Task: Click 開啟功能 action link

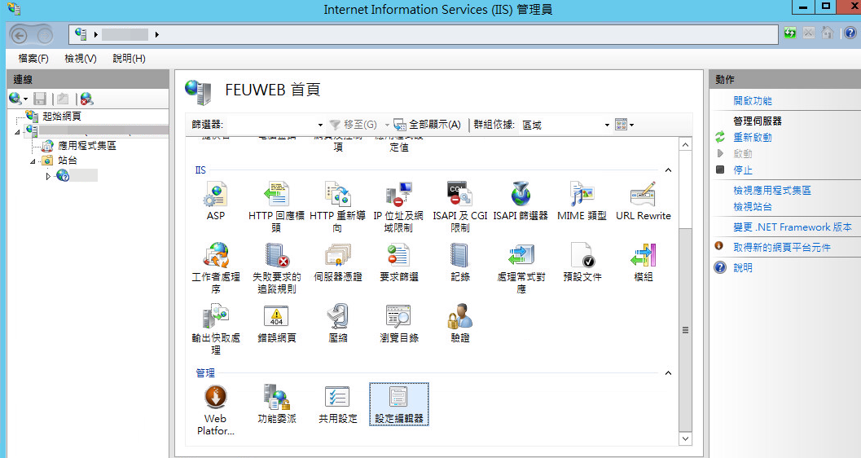Action: pos(753,100)
